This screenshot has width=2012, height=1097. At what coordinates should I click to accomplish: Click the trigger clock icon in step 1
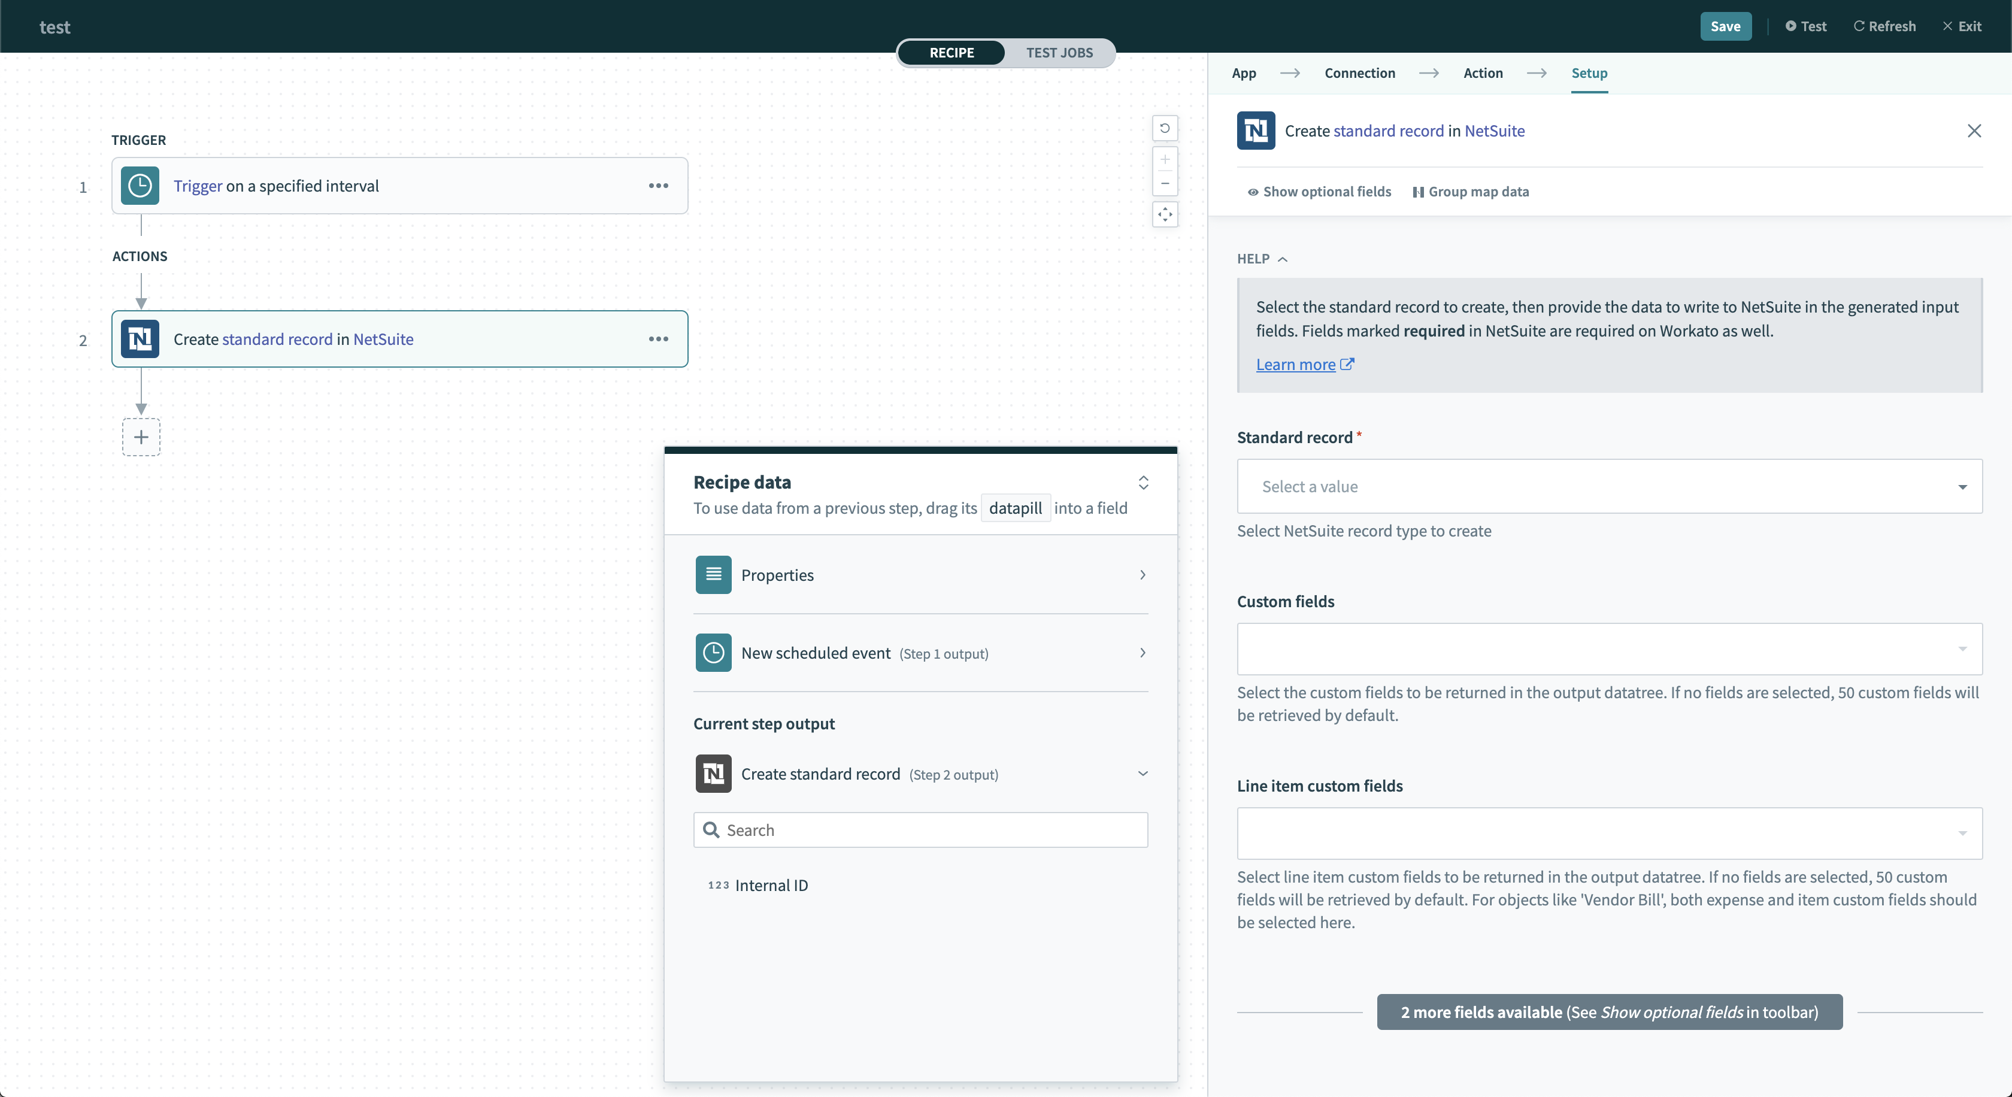(x=140, y=186)
